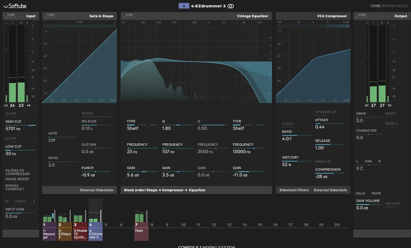Adjust the Low Cut 30 Hz slider

tap(21, 150)
